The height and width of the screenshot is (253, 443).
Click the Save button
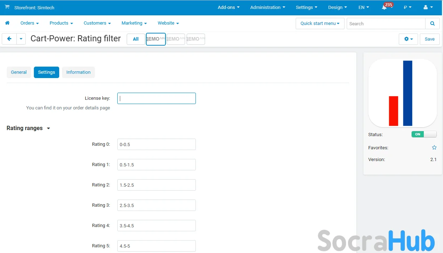pos(429,39)
